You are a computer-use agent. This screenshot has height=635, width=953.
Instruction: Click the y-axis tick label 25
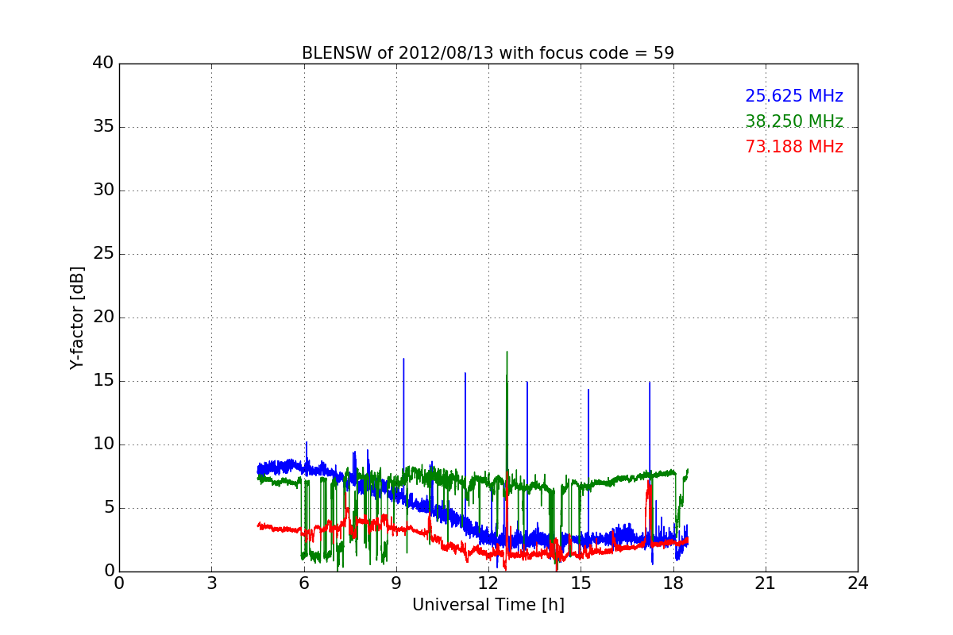[103, 254]
